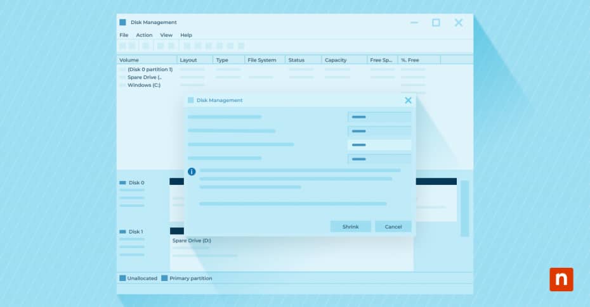Select the Spare Drive volume in the list
This screenshot has height=307, width=590.
click(145, 77)
